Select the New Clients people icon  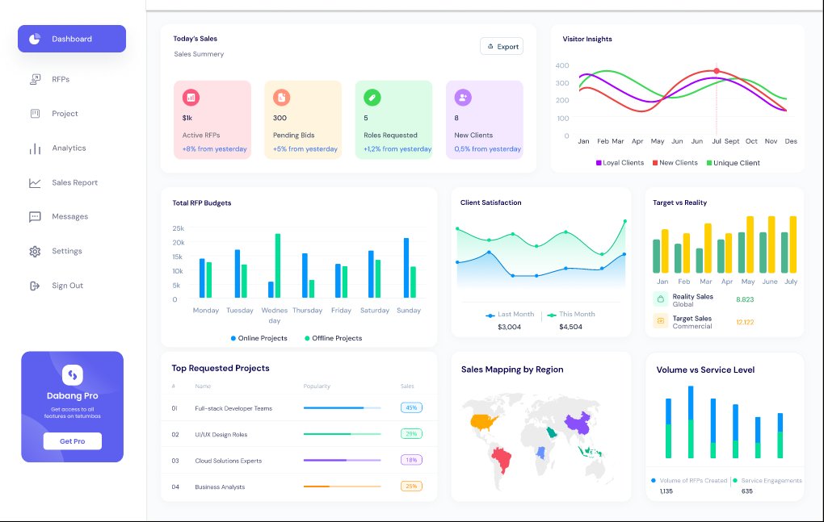pyautogui.click(x=461, y=96)
